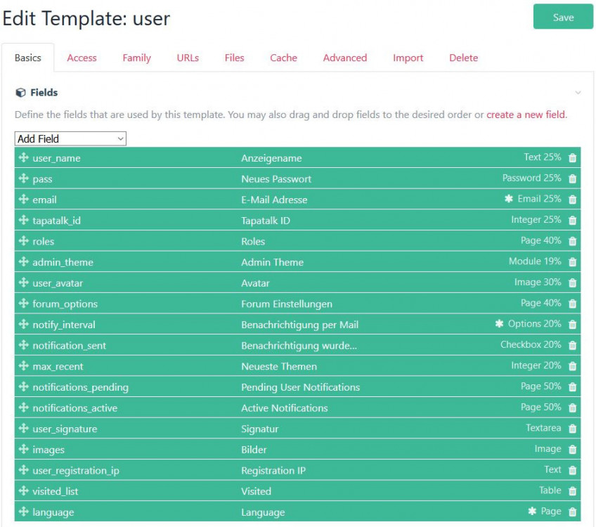The height and width of the screenshot is (527, 596).
Task: Collapse the Fields section using the chevron
Action: [x=578, y=92]
